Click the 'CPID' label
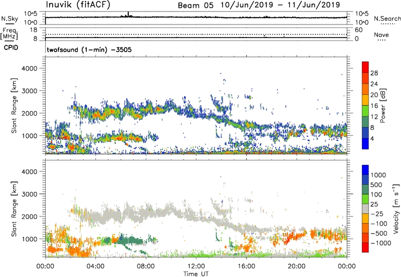401x277 pixels. click(11, 47)
